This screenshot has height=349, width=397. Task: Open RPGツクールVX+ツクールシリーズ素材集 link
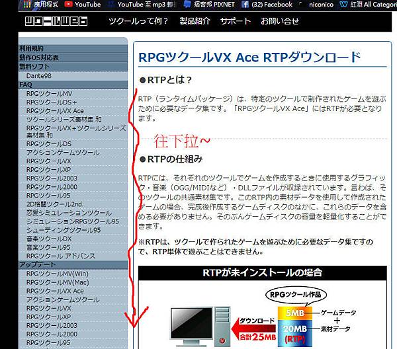tap(76, 132)
